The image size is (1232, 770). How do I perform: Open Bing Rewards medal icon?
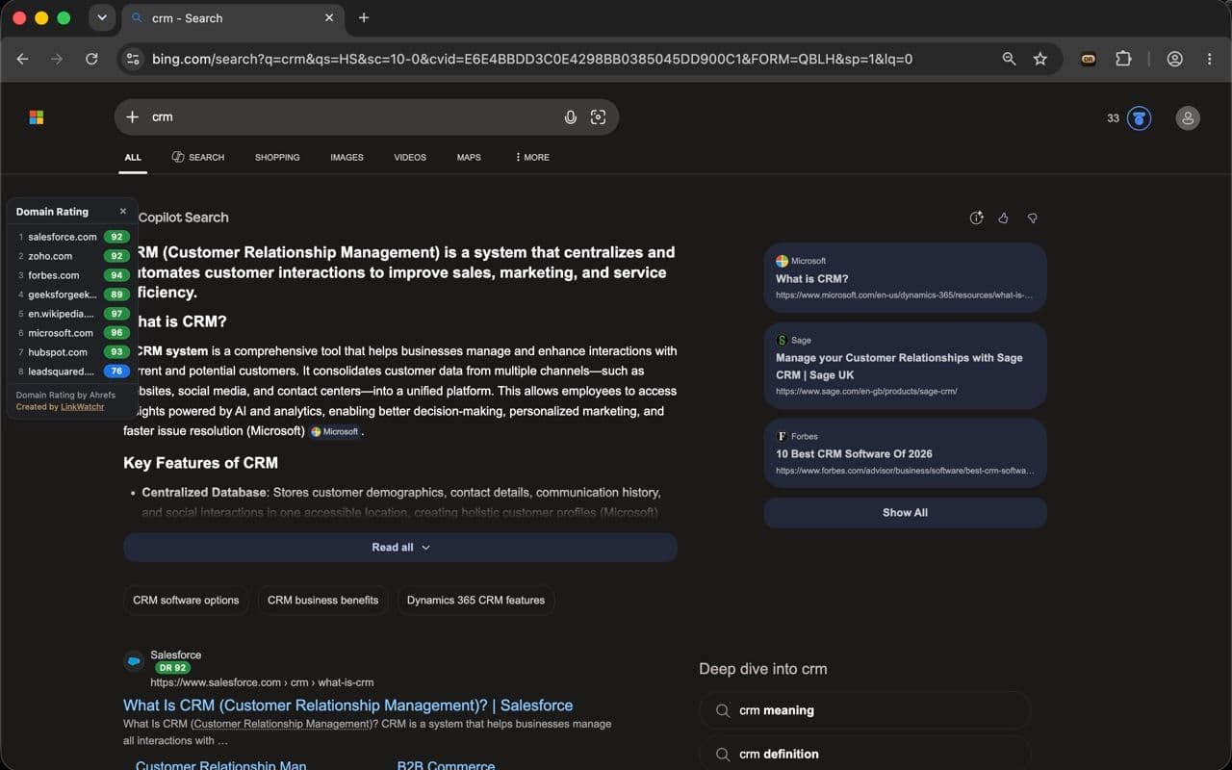click(x=1139, y=117)
